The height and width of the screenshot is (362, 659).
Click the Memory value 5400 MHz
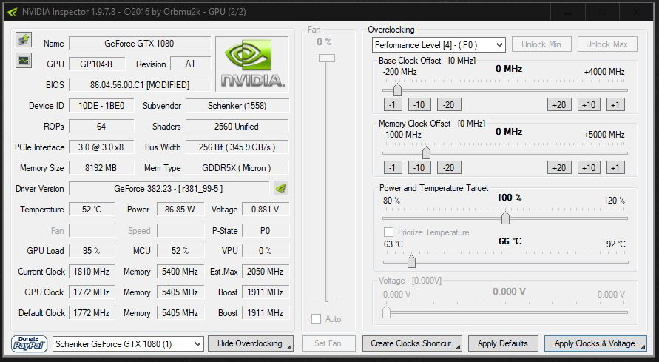tap(180, 272)
